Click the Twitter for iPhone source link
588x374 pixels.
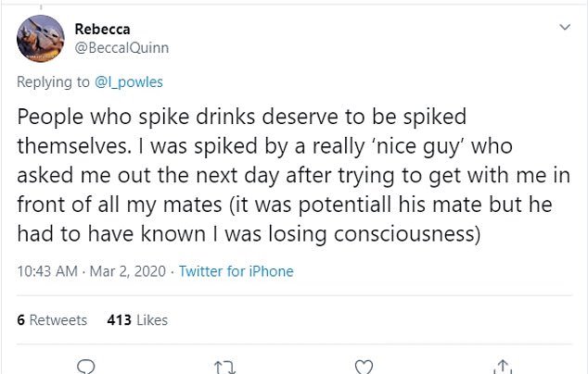(236, 271)
